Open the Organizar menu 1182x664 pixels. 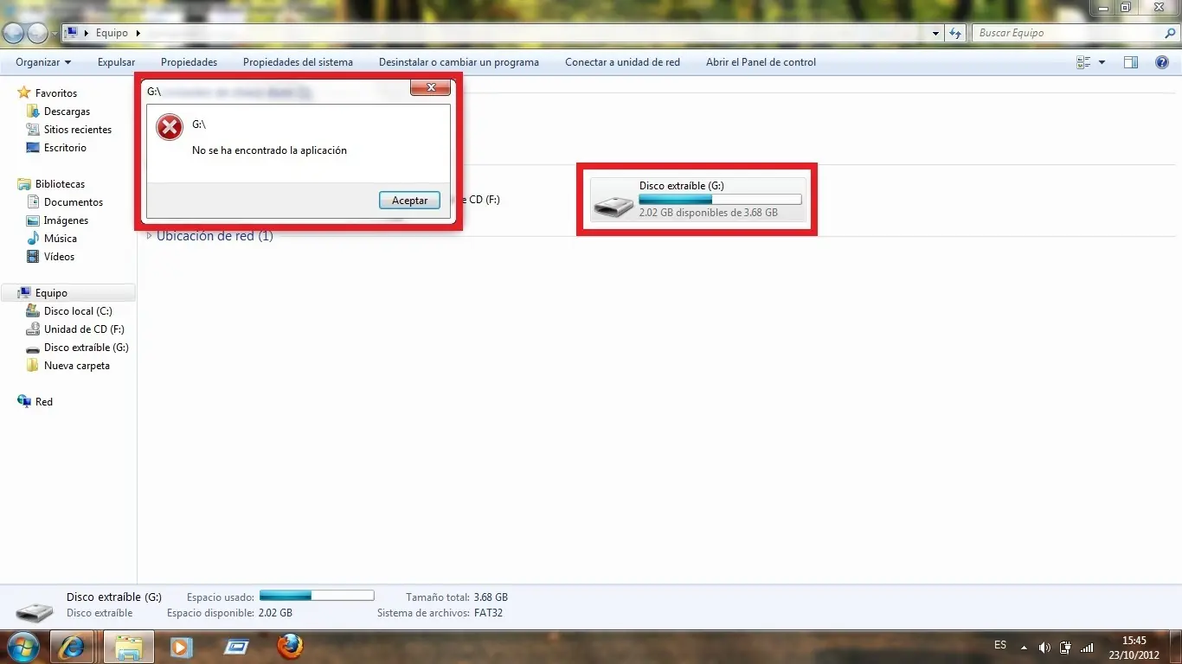pyautogui.click(x=43, y=62)
